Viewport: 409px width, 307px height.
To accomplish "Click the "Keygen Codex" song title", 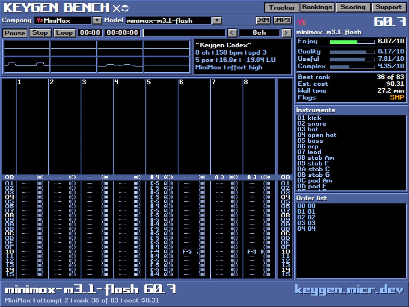I will pos(224,45).
